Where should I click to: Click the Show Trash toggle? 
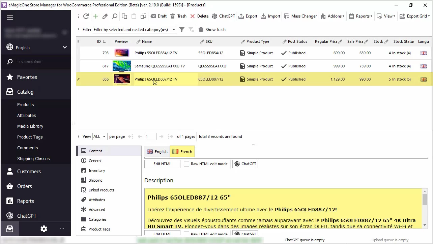[212, 30]
